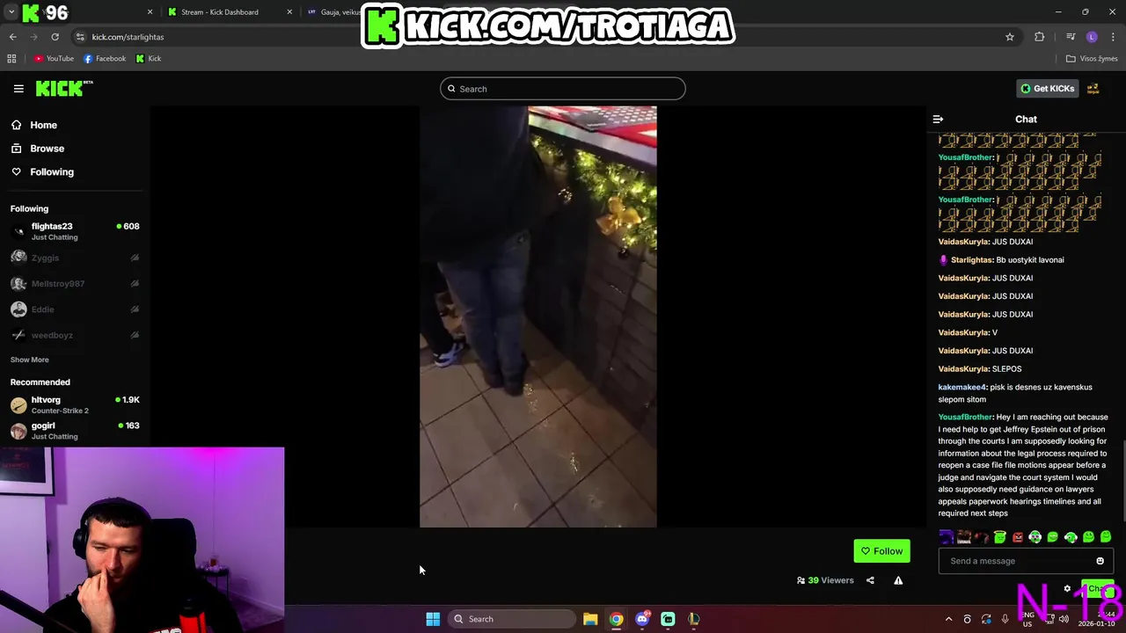The image size is (1126, 633).
Task: Report the stream via warning icon
Action: tap(898, 580)
